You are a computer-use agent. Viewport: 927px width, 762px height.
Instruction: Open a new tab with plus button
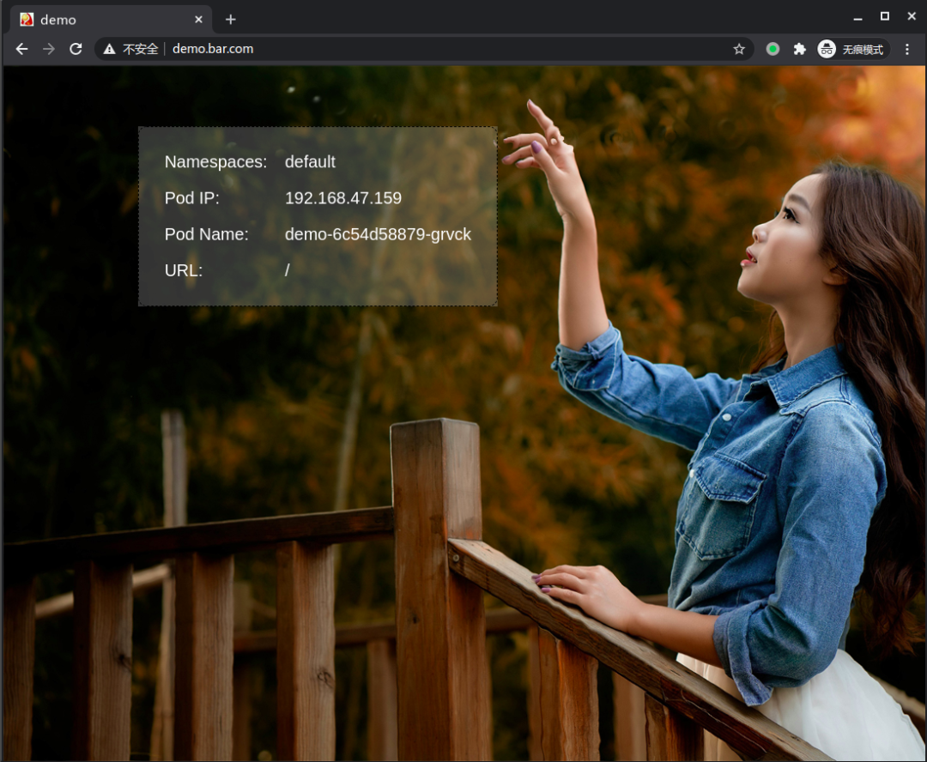pyautogui.click(x=231, y=20)
